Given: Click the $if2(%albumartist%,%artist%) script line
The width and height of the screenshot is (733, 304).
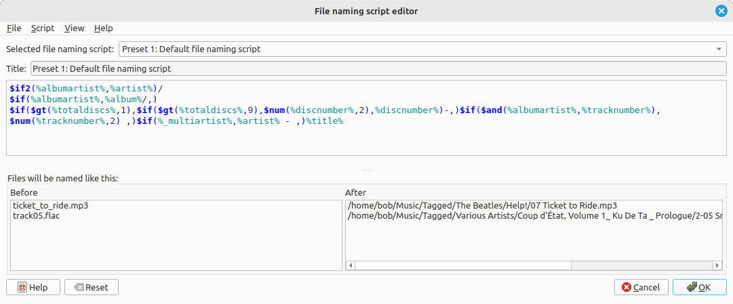Looking at the screenshot, I should (85, 87).
